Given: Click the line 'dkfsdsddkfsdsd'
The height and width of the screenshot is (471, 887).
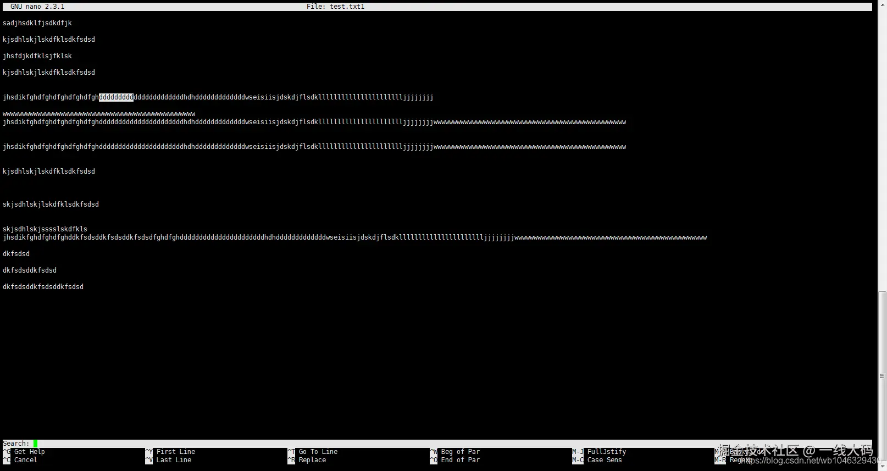Looking at the screenshot, I should pyautogui.click(x=30, y=270).
